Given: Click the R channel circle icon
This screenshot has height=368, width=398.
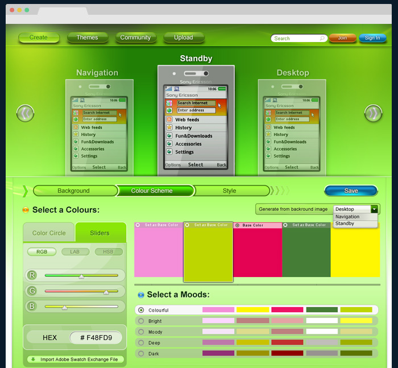Looking at the screenshot, I should click(32, 275).
